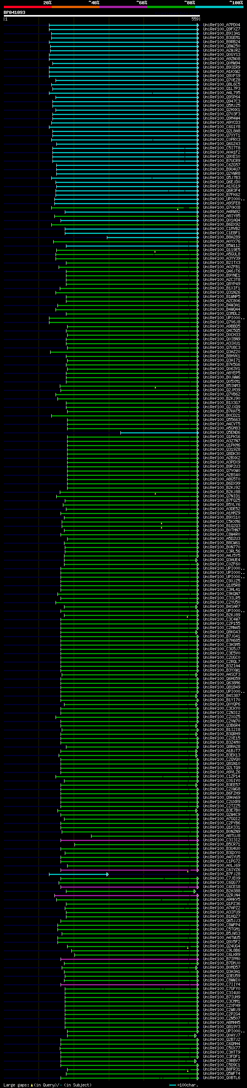Click the purple alignment bar for UniRef100_Q2RJN4
This screenshot has width=247, height=1088.
pyautogui.click(x=127, y=895)
